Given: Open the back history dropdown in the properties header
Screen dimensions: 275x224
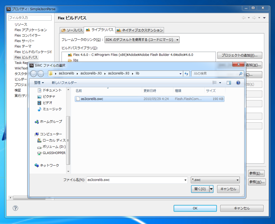Looking at the screenshot, I should pyautogui.click(x=249, y=18).
